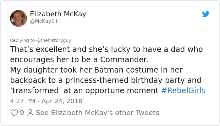
Task: Click the 'Replying to' label
Action: point(23,40)
